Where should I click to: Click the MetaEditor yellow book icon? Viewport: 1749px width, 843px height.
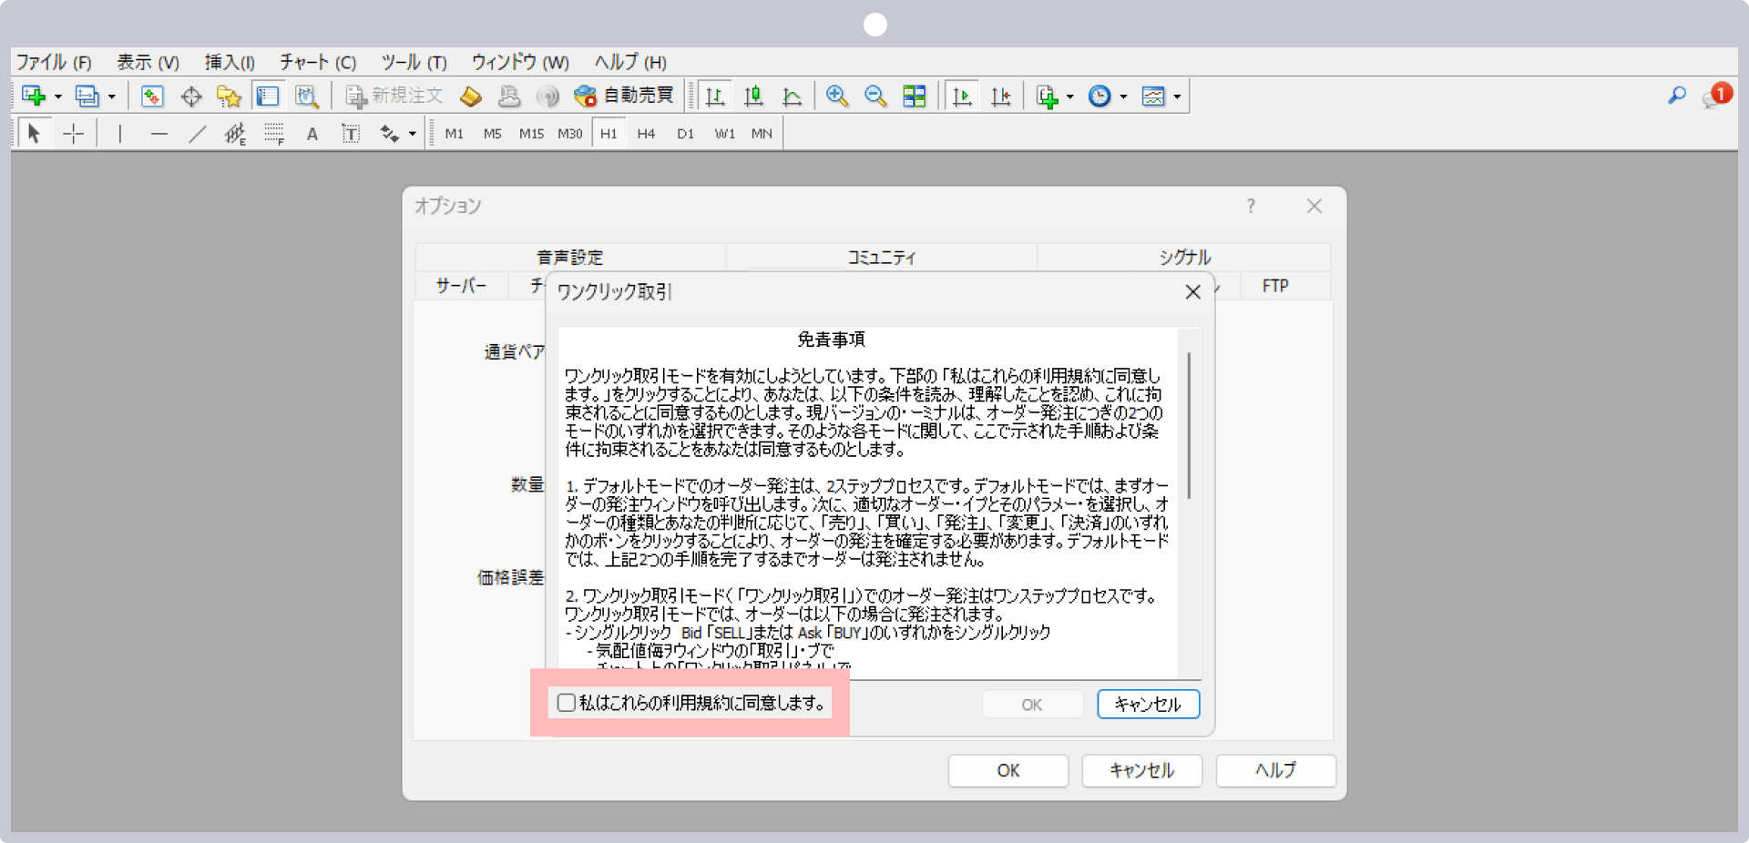coord(470,96)
